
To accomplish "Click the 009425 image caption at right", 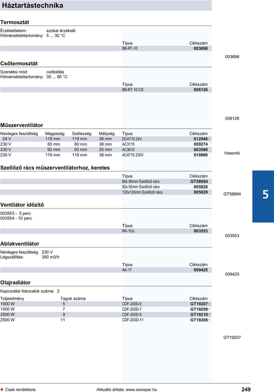I will (232, 274).
